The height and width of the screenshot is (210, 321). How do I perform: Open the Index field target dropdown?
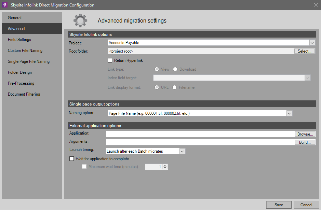[307, 78]
